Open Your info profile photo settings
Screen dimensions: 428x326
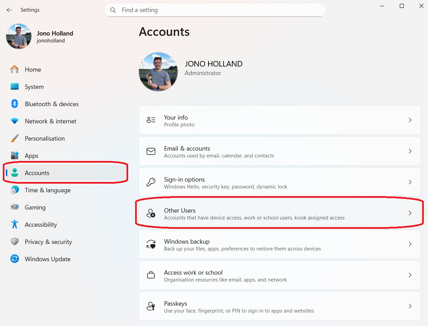click(x=279, y=120)
